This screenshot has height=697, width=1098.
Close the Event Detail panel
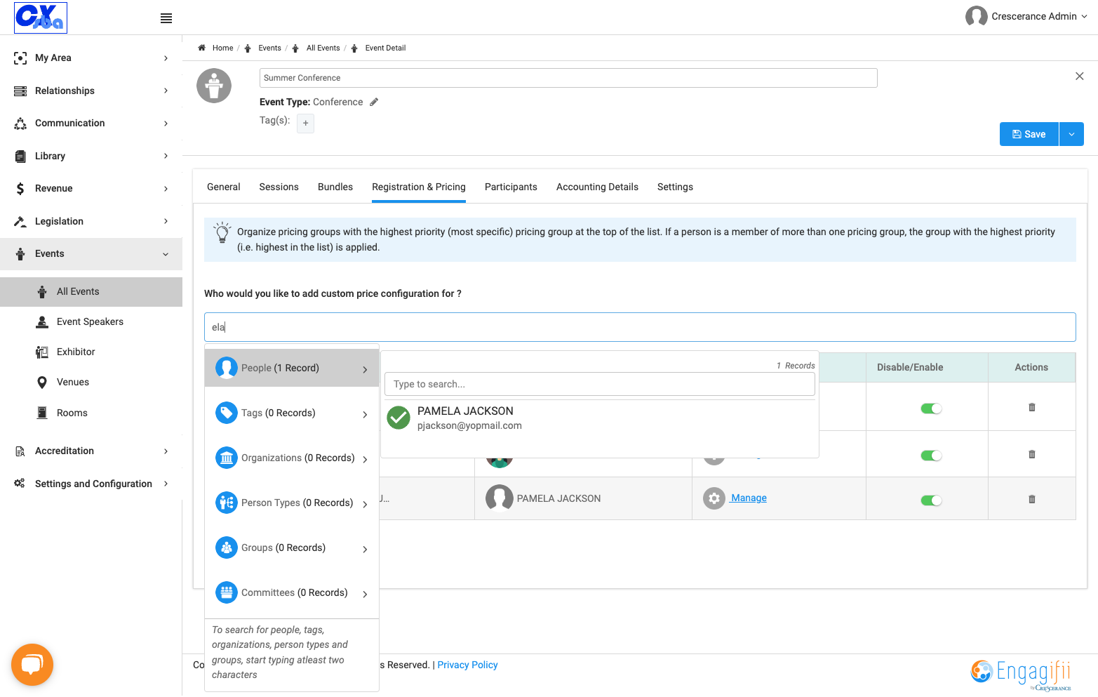(1079, 76)
